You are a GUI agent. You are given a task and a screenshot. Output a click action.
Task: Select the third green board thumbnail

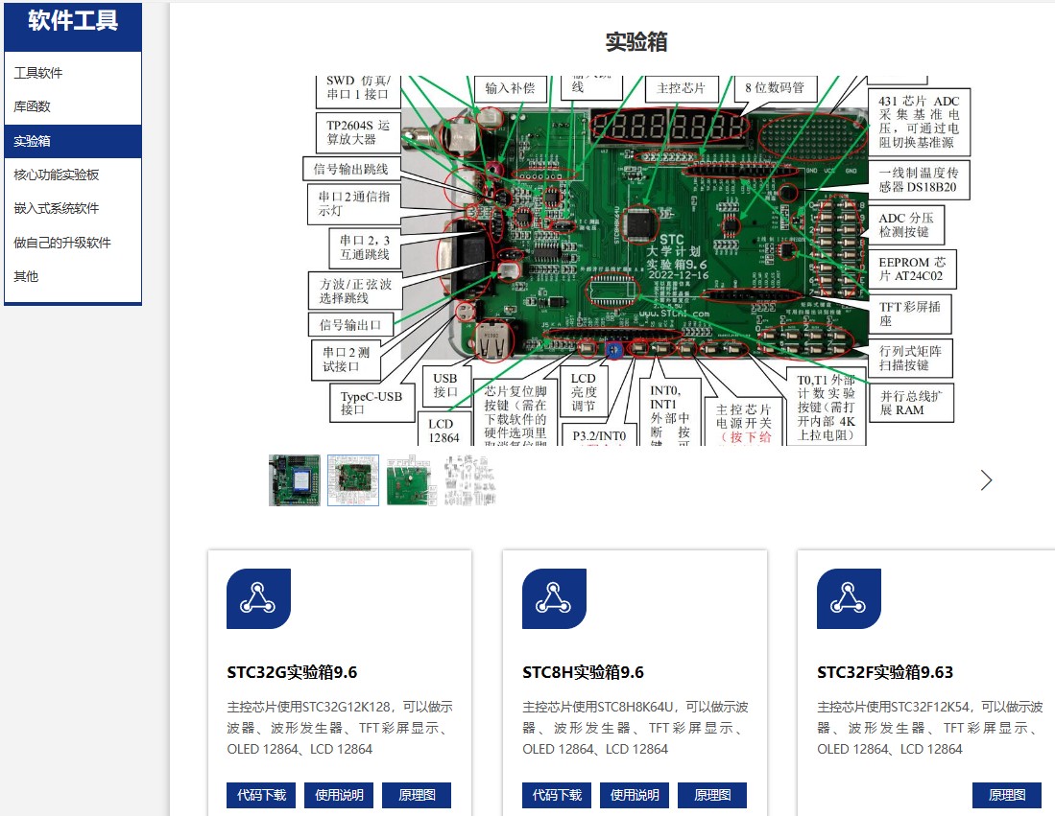pyautogui.click(x=412, y=480)
